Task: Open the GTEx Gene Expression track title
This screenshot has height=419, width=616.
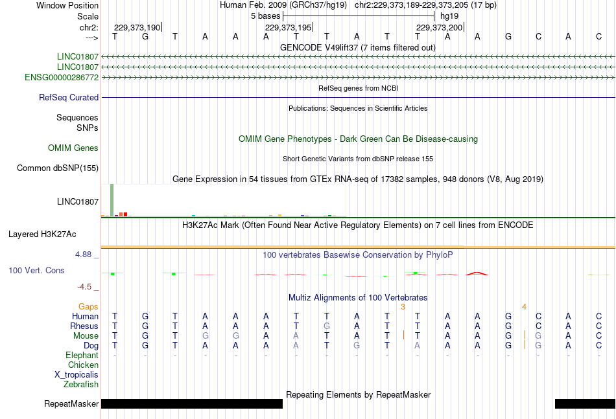Action: pos(358,179)
